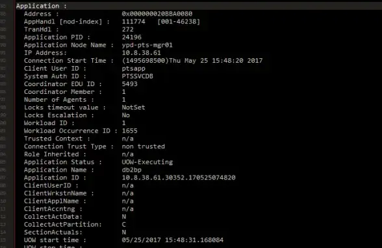Click Client User ID value ptsapp
This screenshot has height=248, width=382.
[x=134, y=69]
